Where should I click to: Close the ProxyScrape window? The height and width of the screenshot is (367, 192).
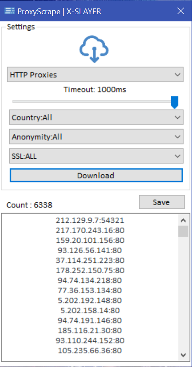(x=180, y=11)
